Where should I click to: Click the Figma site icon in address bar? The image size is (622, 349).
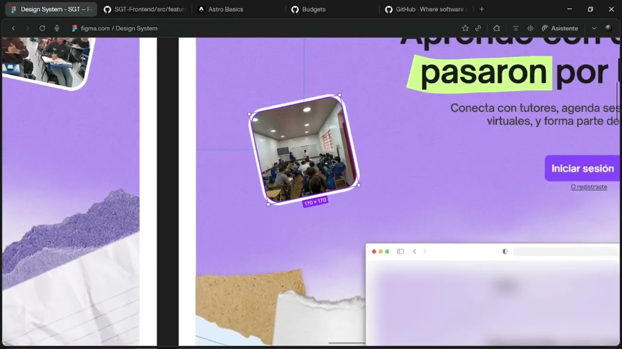coord(74,28)
